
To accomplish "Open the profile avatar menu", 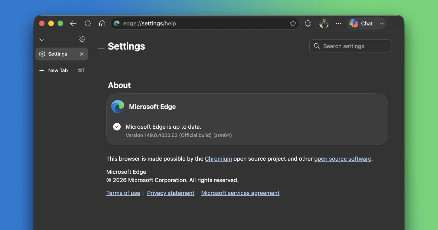I will coord(324,24).
